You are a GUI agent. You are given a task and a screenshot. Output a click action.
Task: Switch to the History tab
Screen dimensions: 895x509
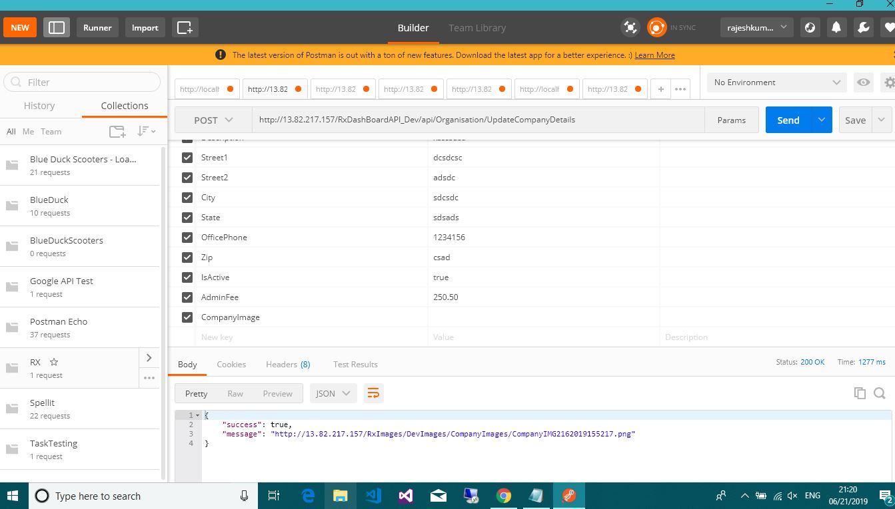coord(39,106)
